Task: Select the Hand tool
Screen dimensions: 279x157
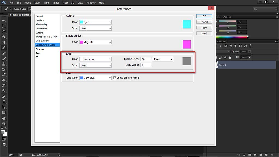Action: click(4, 118)
